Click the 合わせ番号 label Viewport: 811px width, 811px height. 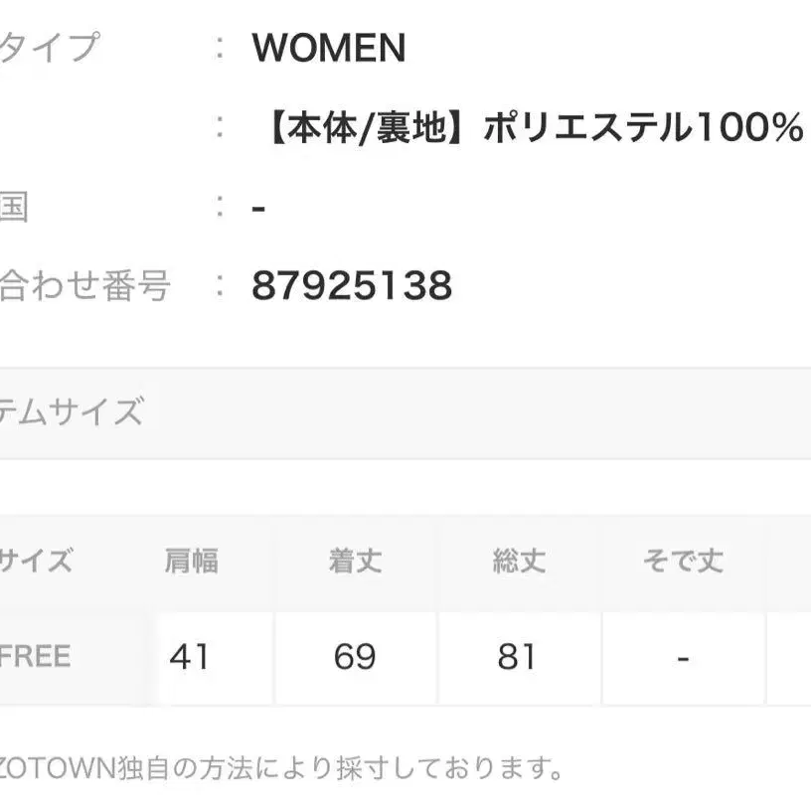point(84,286)
